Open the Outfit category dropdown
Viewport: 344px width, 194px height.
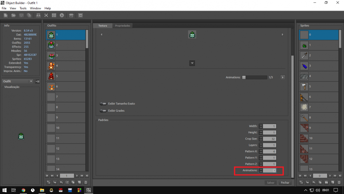pyautogui.click(x=18, y=81)
